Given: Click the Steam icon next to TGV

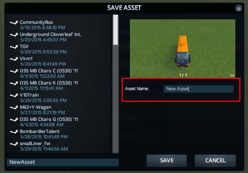Looking at the screenshot, I should (x=14, y=47).
